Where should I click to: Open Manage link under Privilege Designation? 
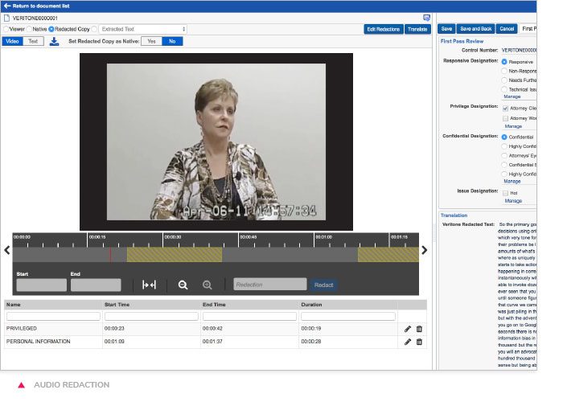tap(513, 126)
